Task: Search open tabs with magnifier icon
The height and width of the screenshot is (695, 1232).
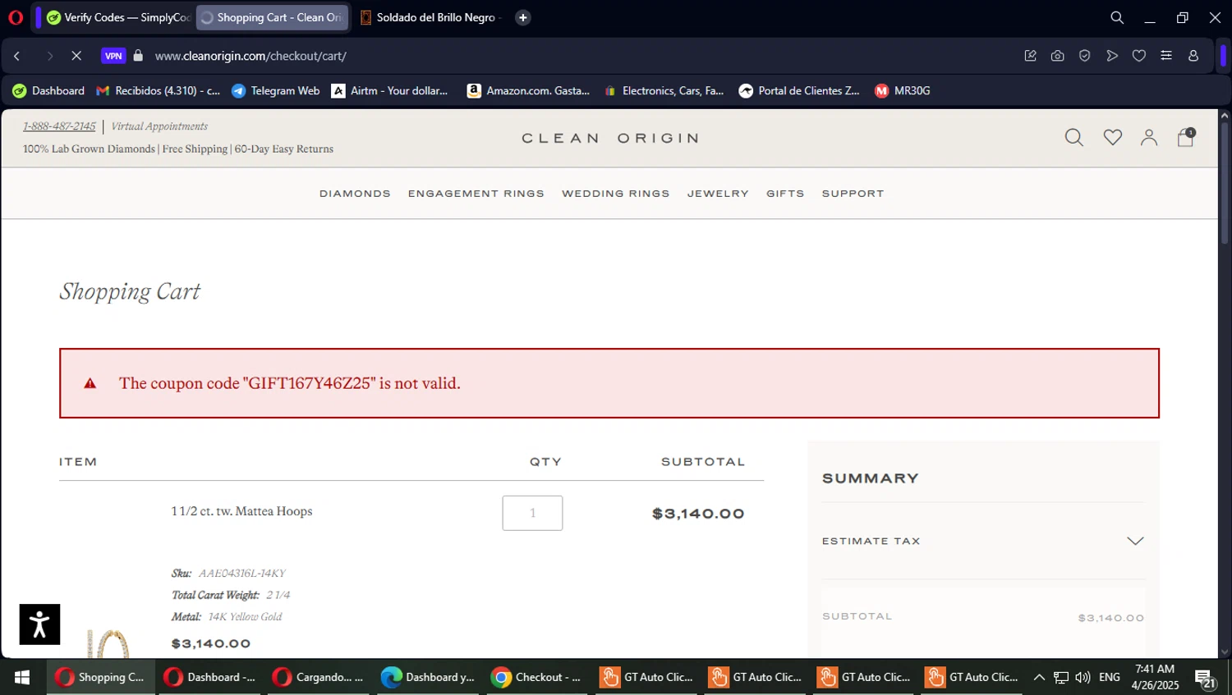Action: point(1116,17)
